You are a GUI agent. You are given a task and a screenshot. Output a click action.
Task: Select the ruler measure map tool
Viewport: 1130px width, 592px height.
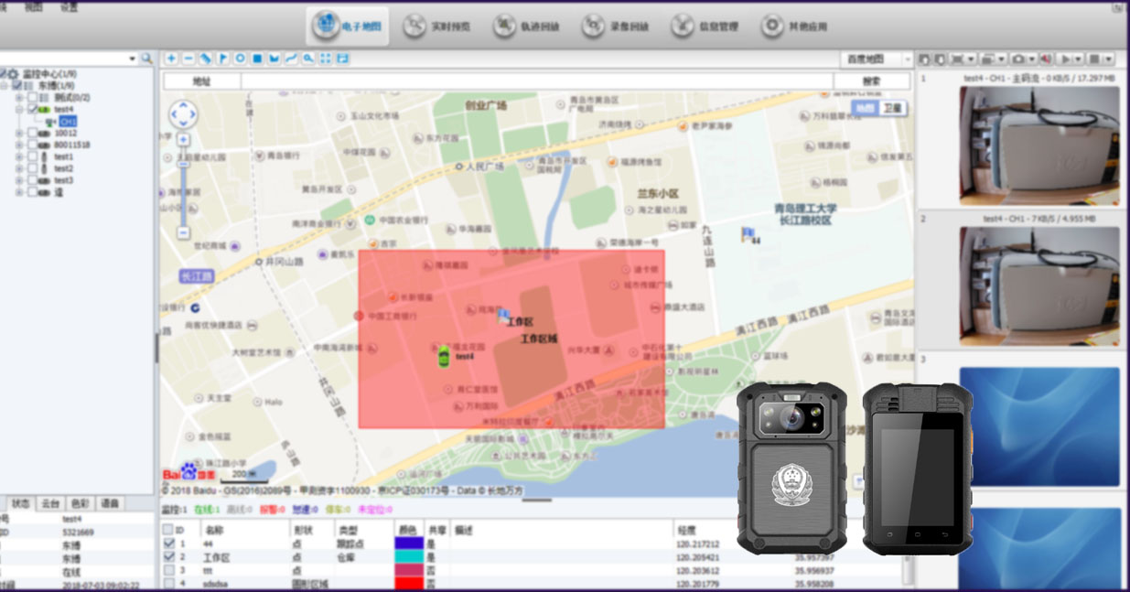pos(206,59)
